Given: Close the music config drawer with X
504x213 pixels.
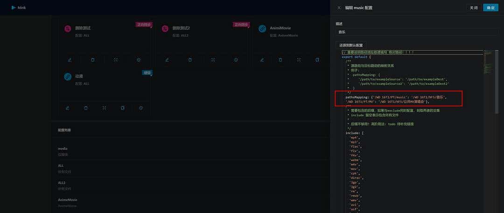Looking at the screenshot, I should tap(339, 8).
